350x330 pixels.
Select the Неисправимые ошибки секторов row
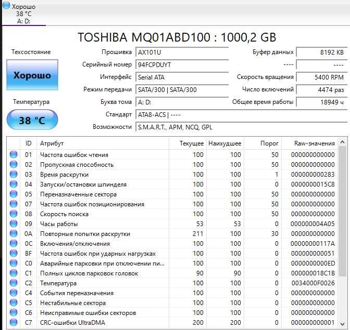tap(172, 312)
